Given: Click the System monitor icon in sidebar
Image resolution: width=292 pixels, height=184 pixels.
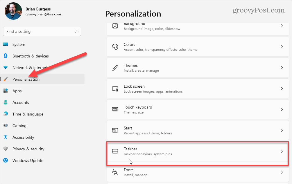Looking at the screenshot, I should pos(6,44).
